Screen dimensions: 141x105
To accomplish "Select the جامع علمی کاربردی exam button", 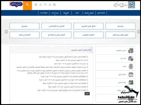I will (x=89, y=26).
